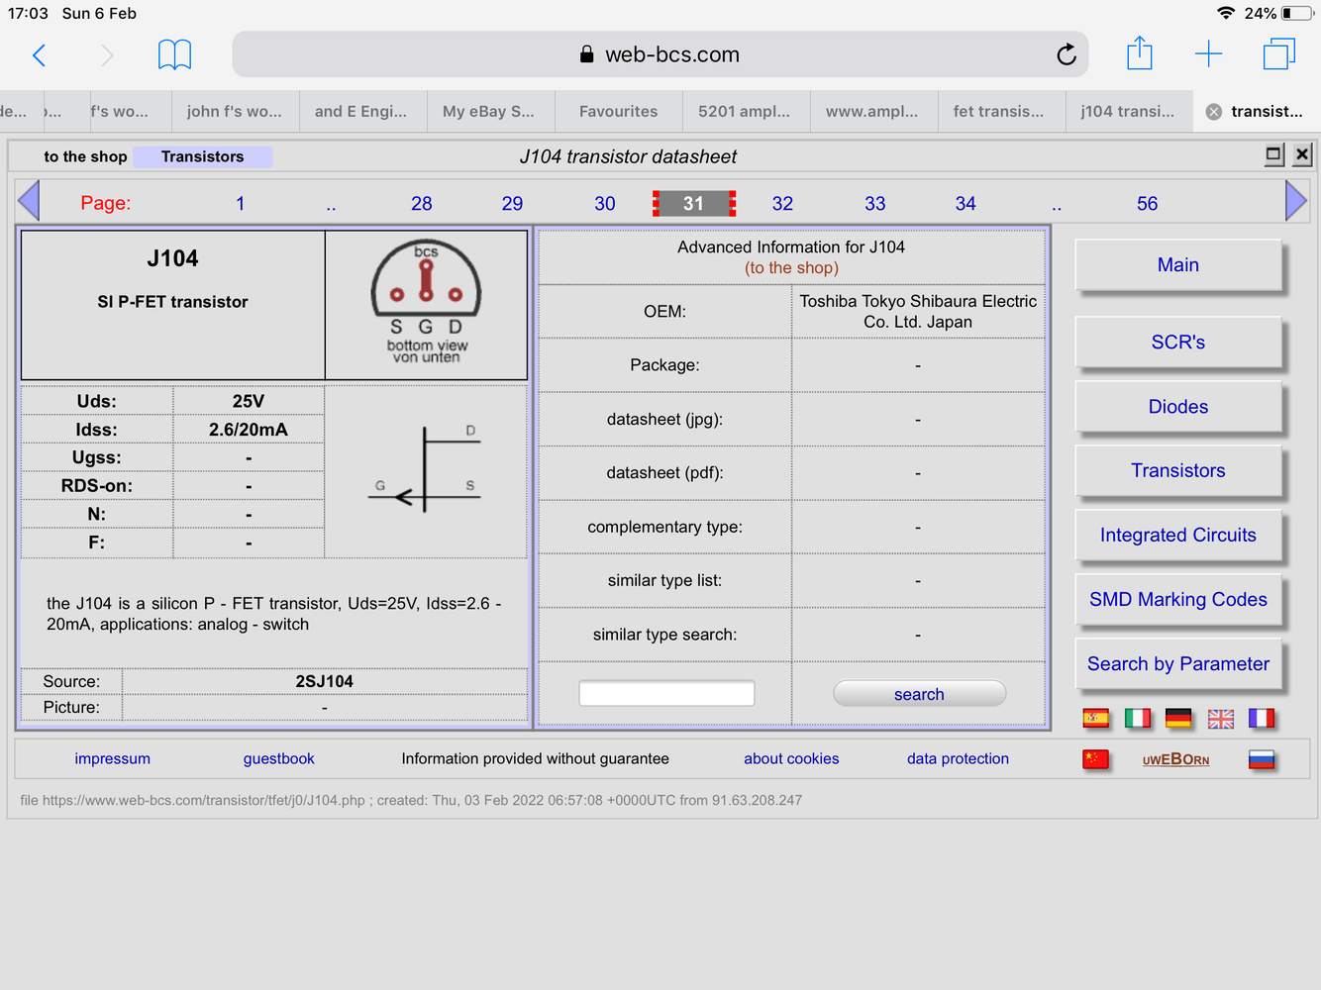This screenshot has height=990, width=1321.
Task: Click the UweBorn logo link
Action: [1176, 759]
